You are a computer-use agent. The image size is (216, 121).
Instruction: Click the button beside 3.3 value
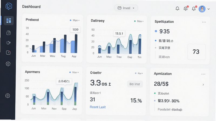coord(135,84)
